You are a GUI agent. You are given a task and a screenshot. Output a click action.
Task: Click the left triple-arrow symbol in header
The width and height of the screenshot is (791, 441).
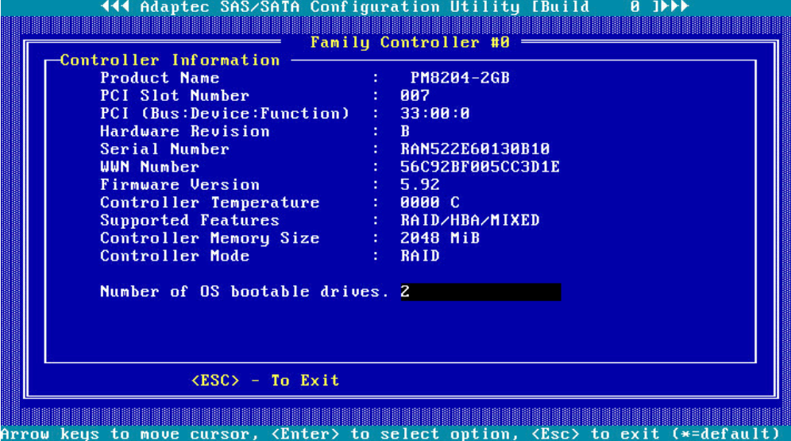click(116, 7)
